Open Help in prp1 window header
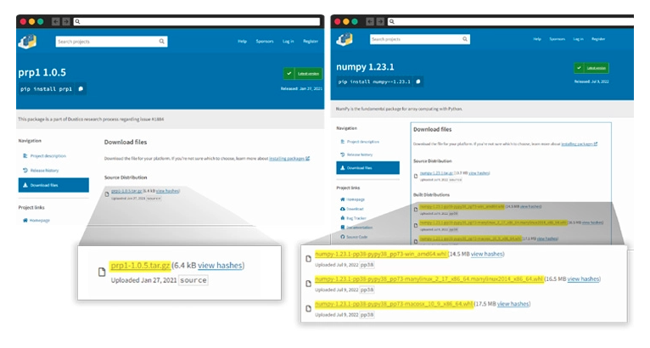 242,41
